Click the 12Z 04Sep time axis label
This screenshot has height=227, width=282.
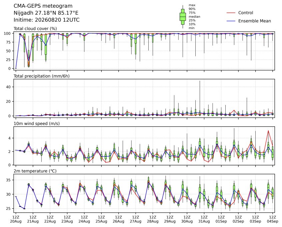(273, 219)
